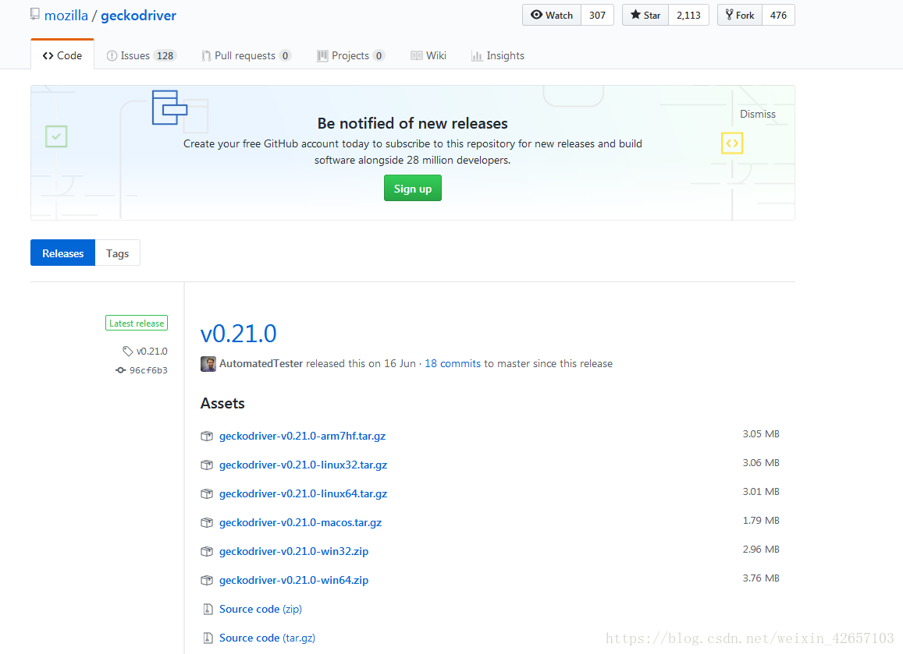Open the geckodriver repository link
Image resolution: width=903 pixels, height=654 pixels.
coord(138,16)
